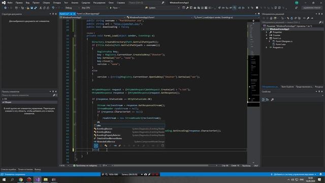Click the Visual Studio logo icon

4,3
